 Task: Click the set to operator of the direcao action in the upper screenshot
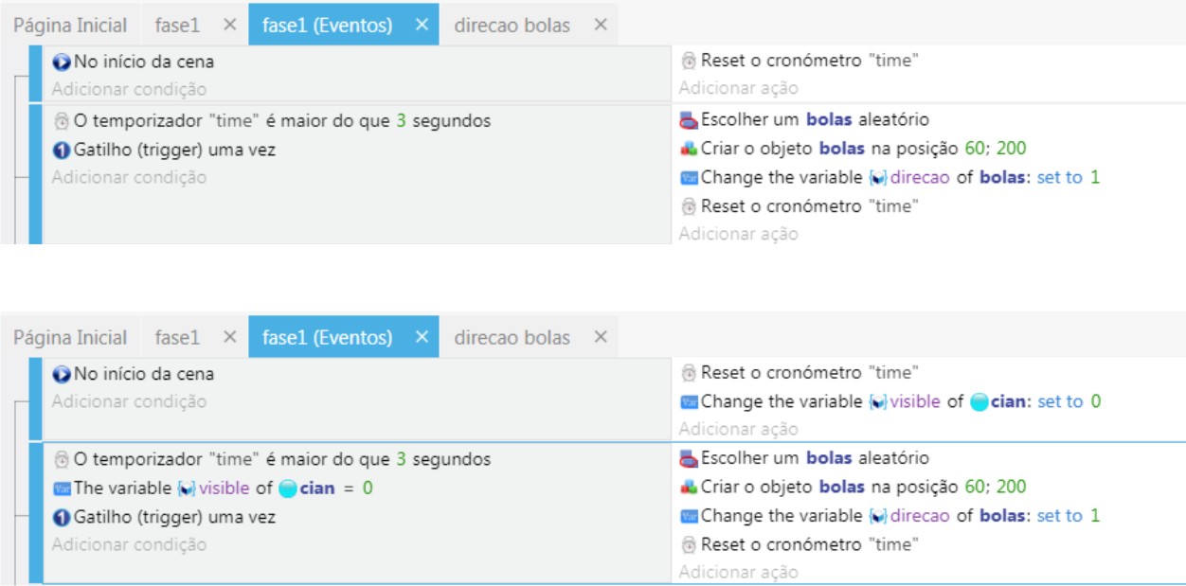1059,177
